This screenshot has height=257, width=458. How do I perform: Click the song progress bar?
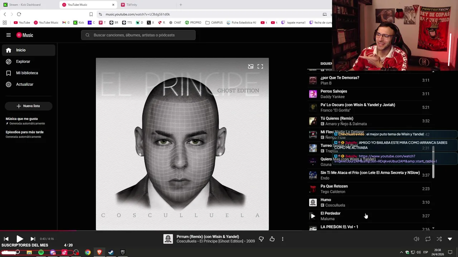(229, 231)
